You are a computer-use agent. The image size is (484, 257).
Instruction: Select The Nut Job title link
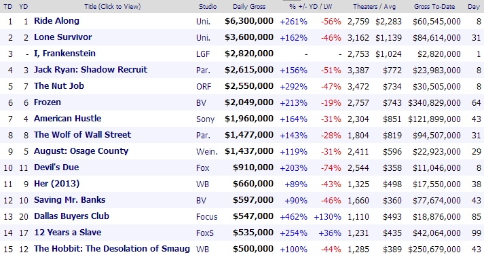coord(59,86)
